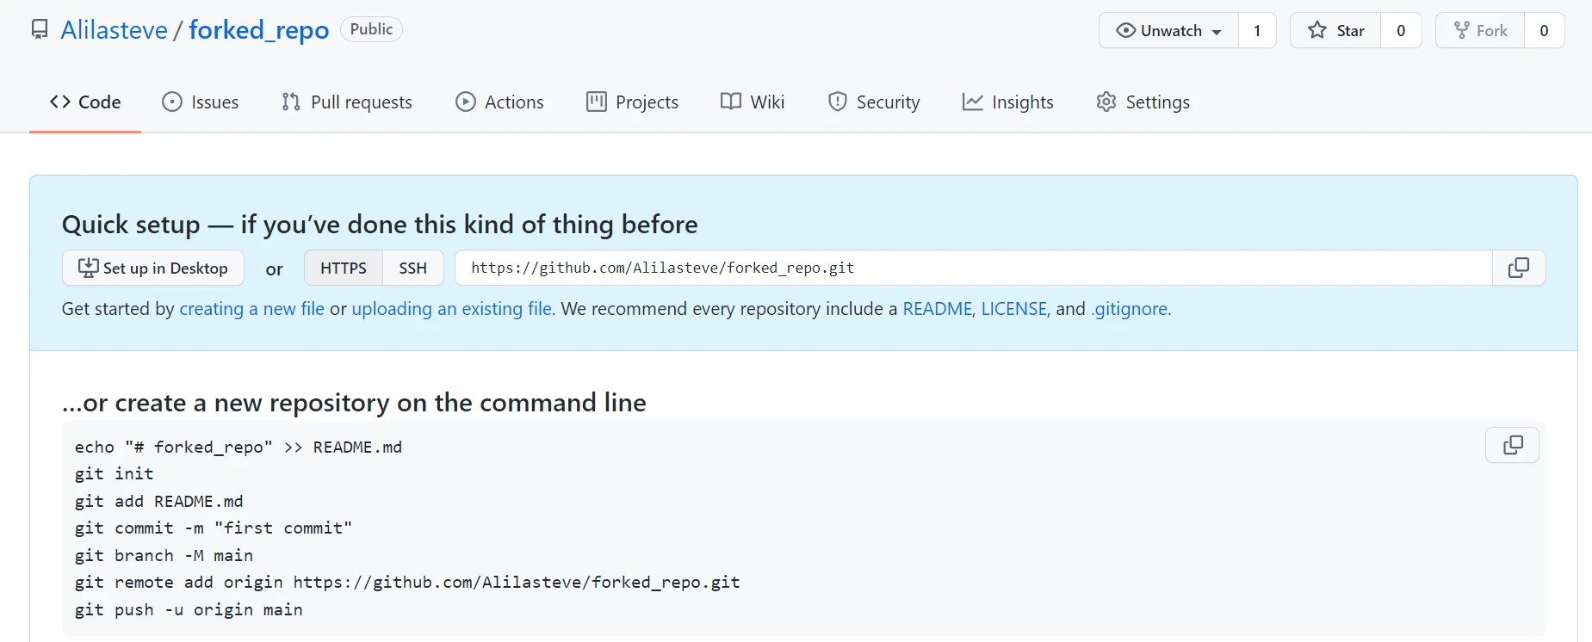The width and height of the screenshot is (1592, 642).
Task: Expand the Unwatch dropdown
Action: (1168, 31)
